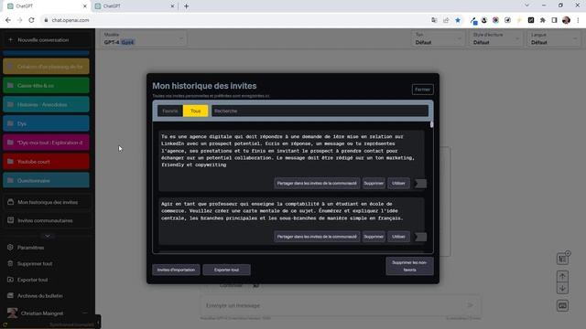Open the Casse-tête & co folder

pos(46,85)
